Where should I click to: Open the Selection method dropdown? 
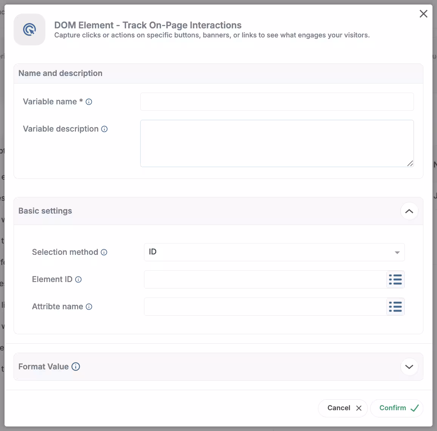(x=274, y=252)
